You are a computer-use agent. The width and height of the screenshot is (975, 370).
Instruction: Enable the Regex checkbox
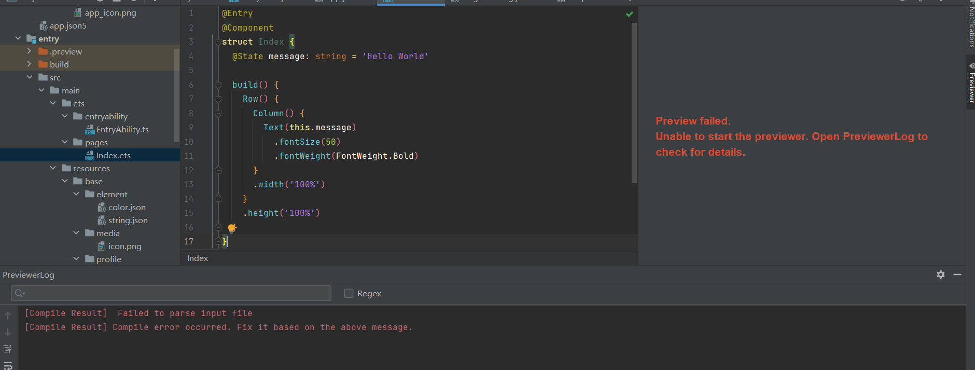[349, 293]
